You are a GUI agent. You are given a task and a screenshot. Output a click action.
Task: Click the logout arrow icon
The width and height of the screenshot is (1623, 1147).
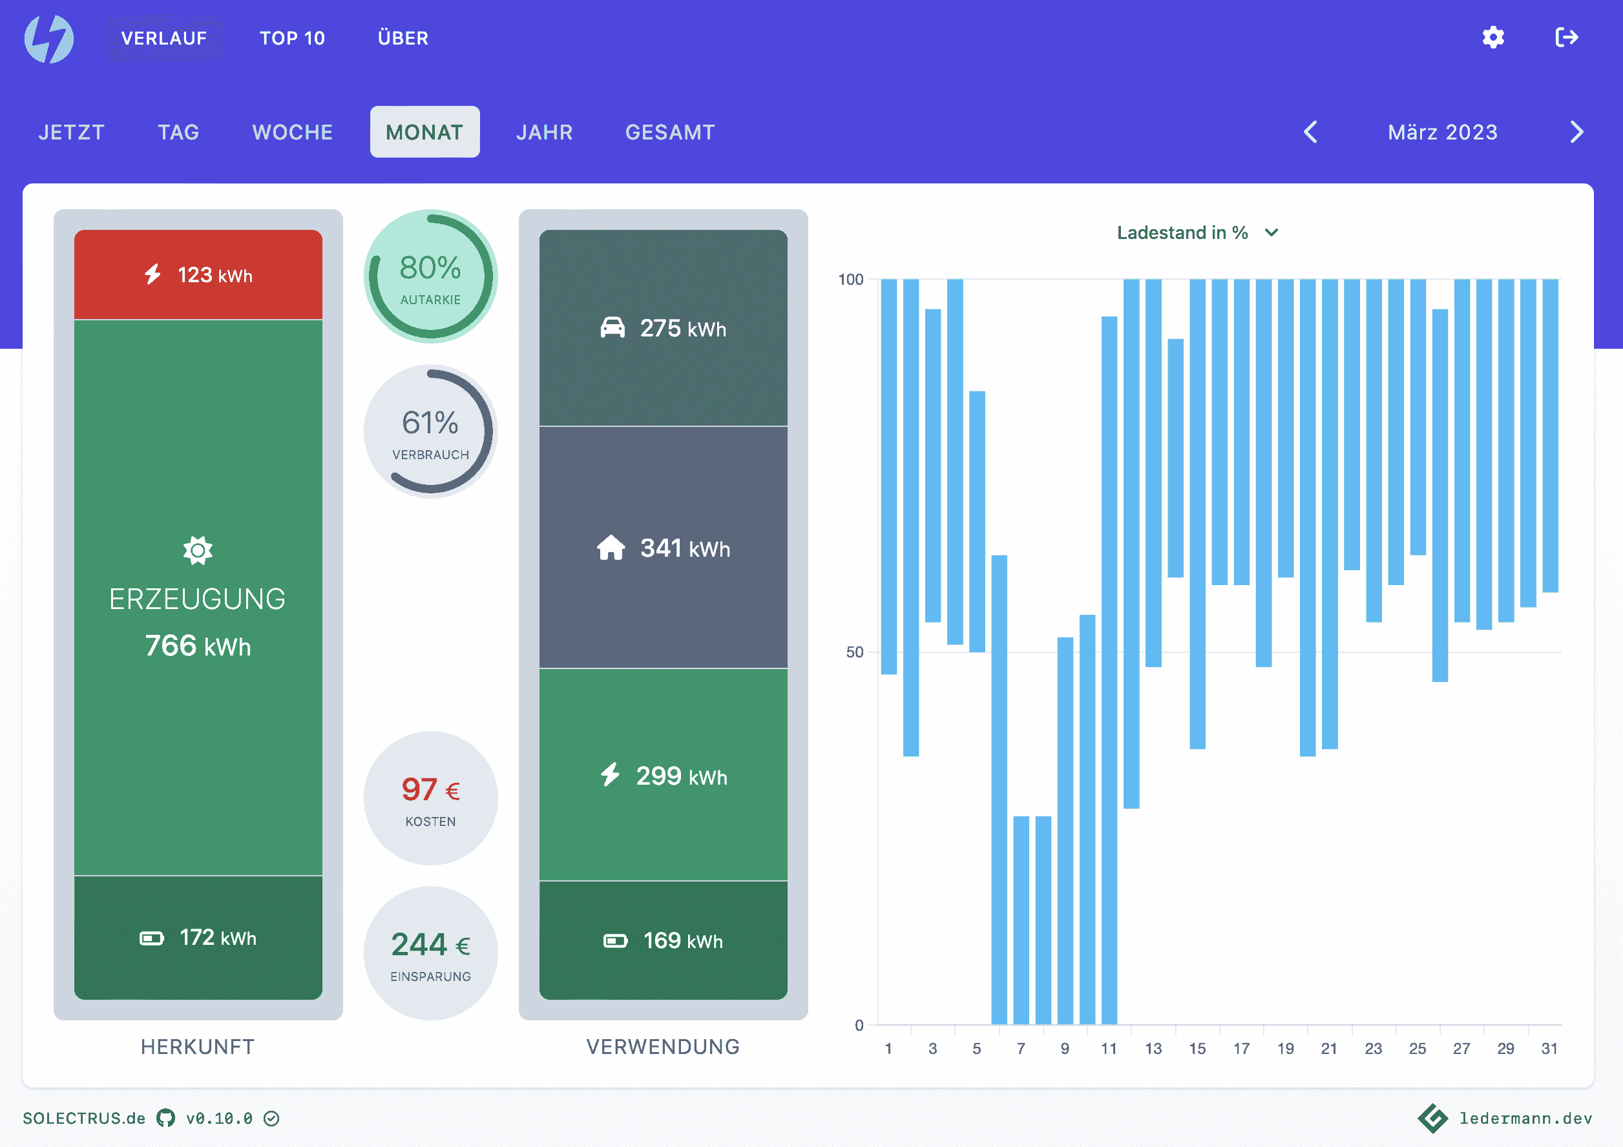click(x=1566, y=37)
